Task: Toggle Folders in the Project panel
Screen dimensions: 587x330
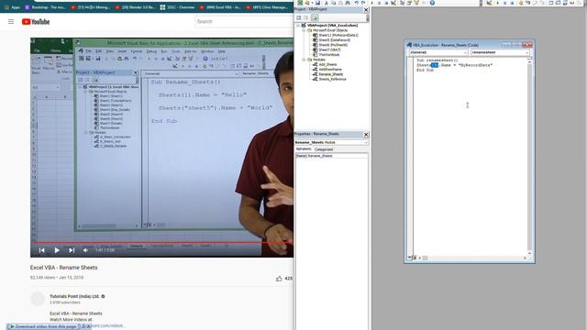Action: point(315,17)
